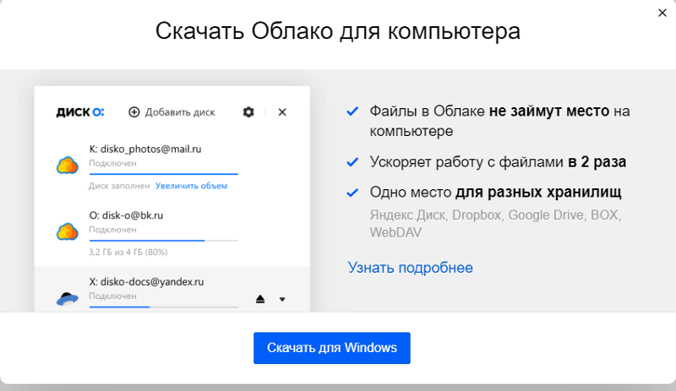This screenshot has height=391, width=676.
Task: Open the Узнать подробнее link
Action: point(410,268)
